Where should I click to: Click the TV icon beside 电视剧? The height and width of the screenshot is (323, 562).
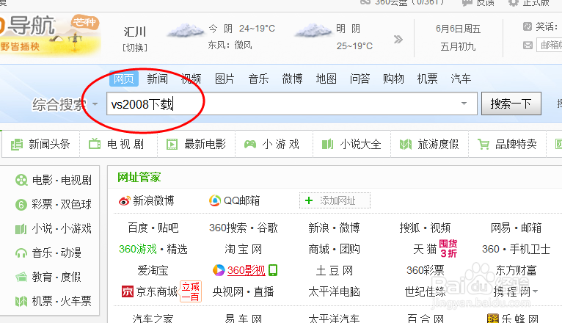pyautogui.click(x=95, y=144)
